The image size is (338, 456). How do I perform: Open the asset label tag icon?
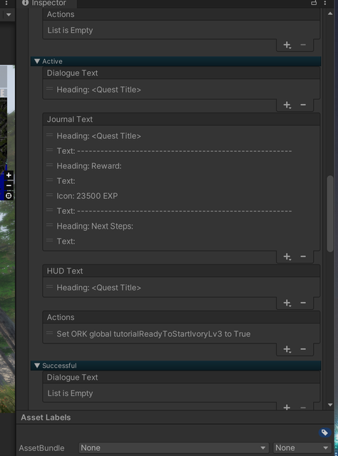point(324,432)
